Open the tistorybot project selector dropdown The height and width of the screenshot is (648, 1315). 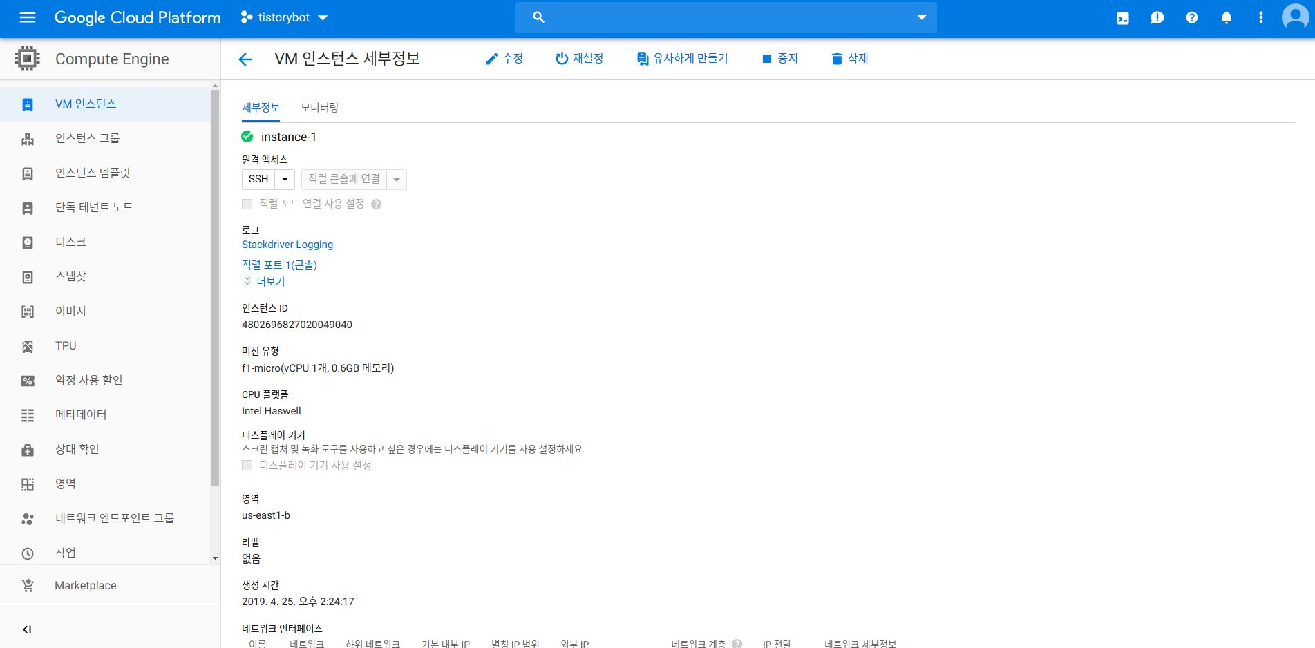click(x=284, y=17)
